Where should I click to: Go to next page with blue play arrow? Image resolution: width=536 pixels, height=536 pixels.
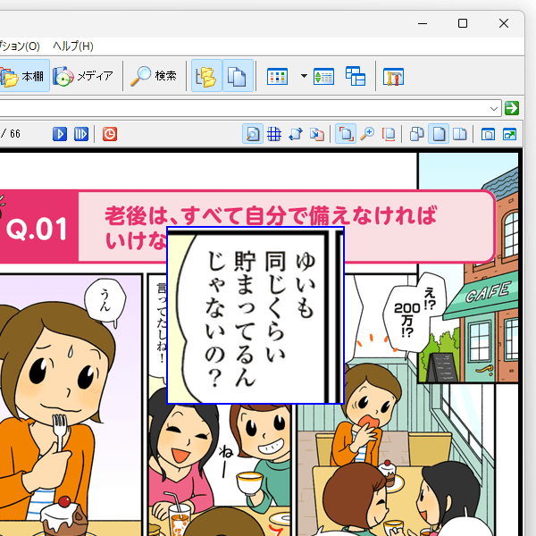[x=60, y=134]
